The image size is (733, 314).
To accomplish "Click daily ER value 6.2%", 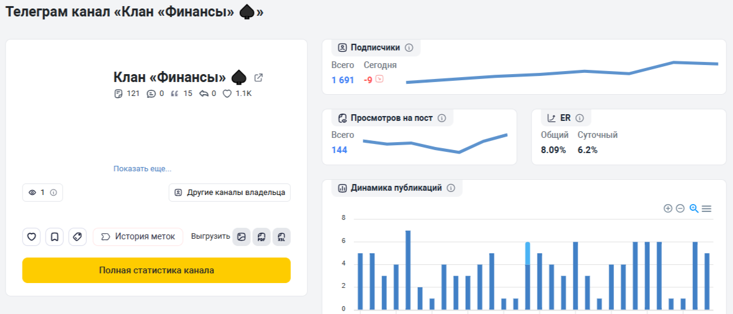I will [x=588, y=150].
